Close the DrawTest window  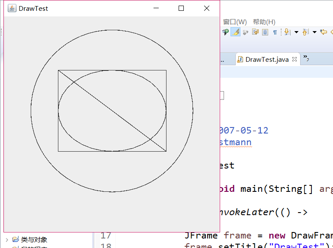(x=207, y=8)
